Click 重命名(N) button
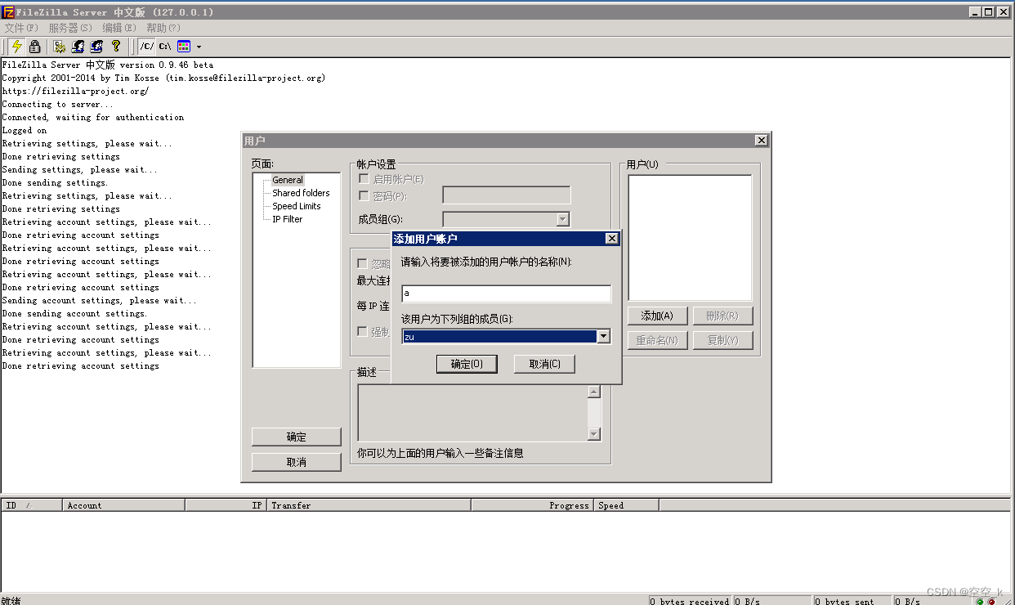The width and height of the screenshot is (1015, 605). (657, 340)
